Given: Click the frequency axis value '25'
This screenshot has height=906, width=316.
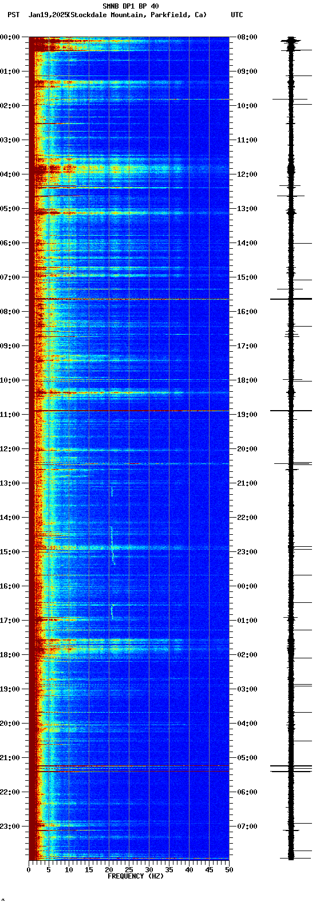Looking at the screenshot, I should [x=129, y=870].
